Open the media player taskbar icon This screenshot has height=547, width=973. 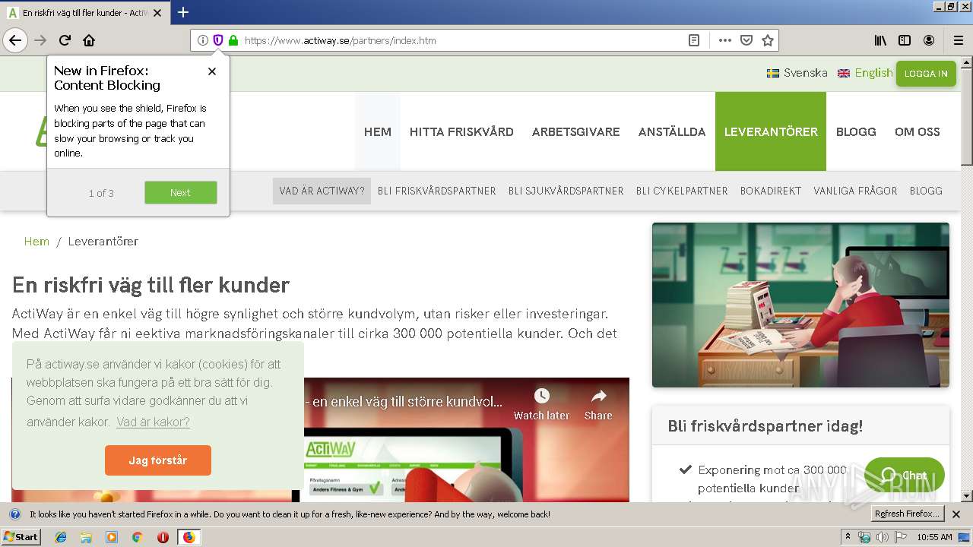(x=112, y=537)
